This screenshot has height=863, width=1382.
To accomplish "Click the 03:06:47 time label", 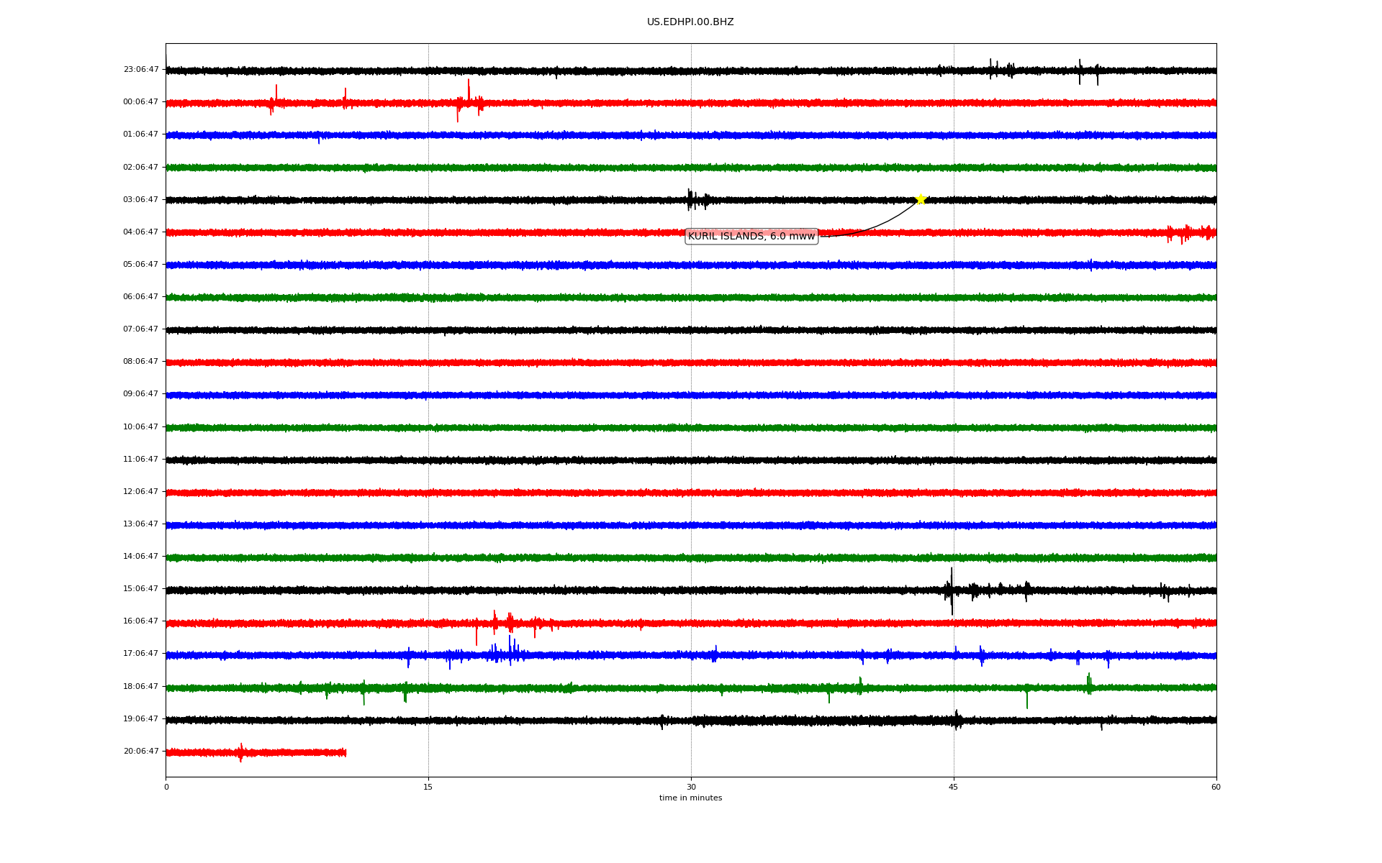I will coord(140,200).
